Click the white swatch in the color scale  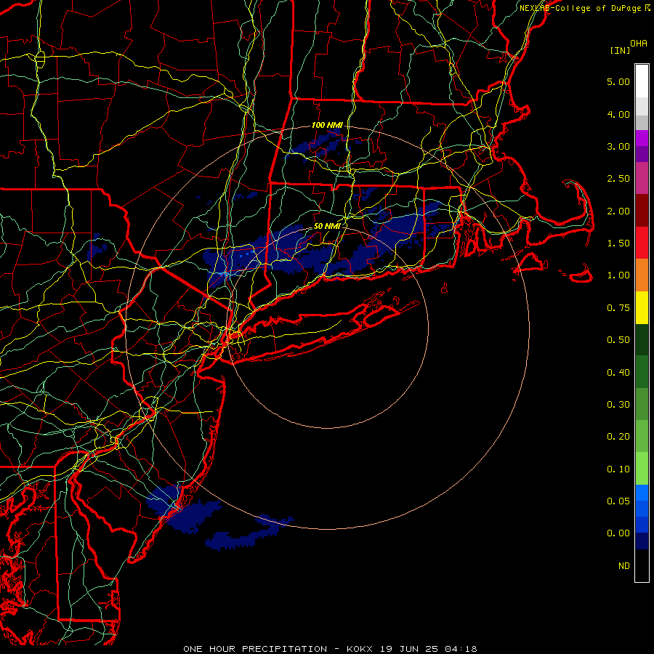(642, 81)
